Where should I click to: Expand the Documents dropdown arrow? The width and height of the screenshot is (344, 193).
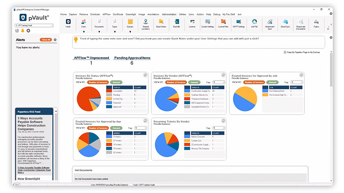[99, 32]
